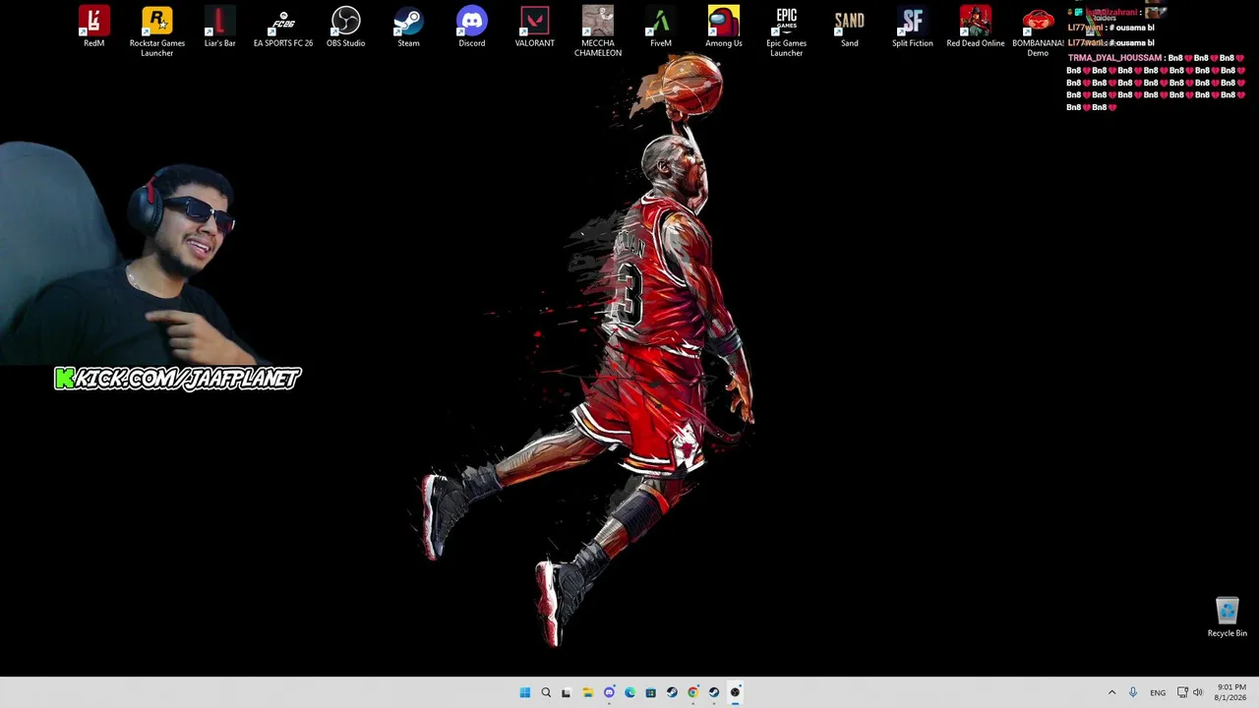Viewport: 1259px width, 708px height.
Task: Open the volume control in the tray
Action: tap(1198, 692)
